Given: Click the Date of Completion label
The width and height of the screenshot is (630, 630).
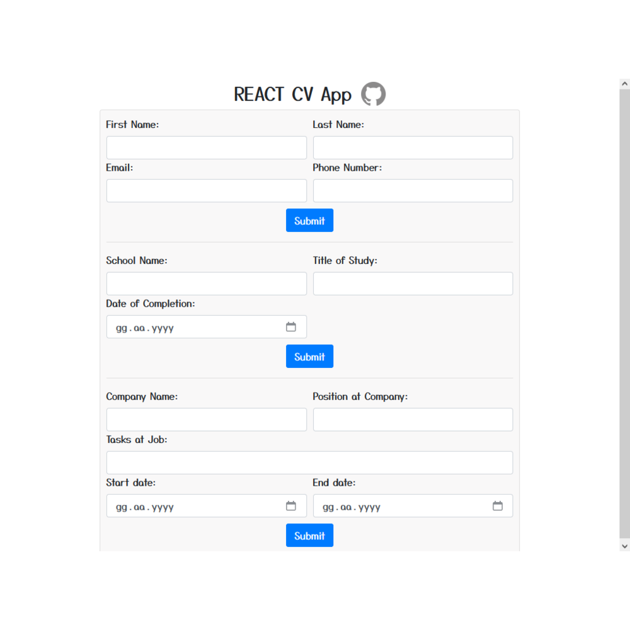Looking at the screenshot, I should pos(151,304).
